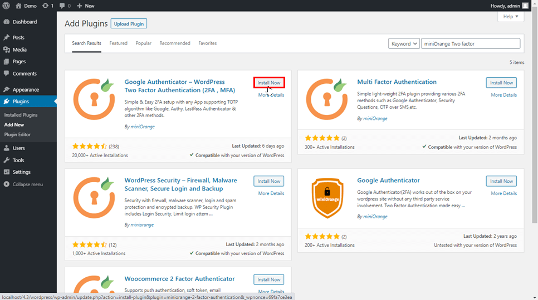The width and height of the screenshot is (538, 300).
Task: Click the plus New icon in admin bar
Action: pos(80,6)
